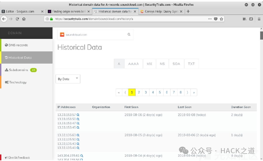Image resolution: width=263 pixels, height=161 pixels.
Task: Look up IP 13.33.153.50 via magnifier icon
Action: (x=78, y=119)
